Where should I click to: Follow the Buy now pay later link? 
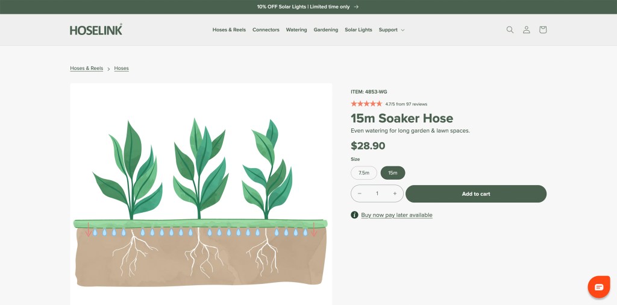pos(396,215)
